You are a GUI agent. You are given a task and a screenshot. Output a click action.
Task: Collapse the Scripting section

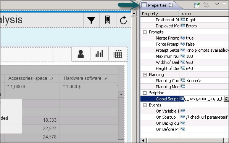click(145, 93)
